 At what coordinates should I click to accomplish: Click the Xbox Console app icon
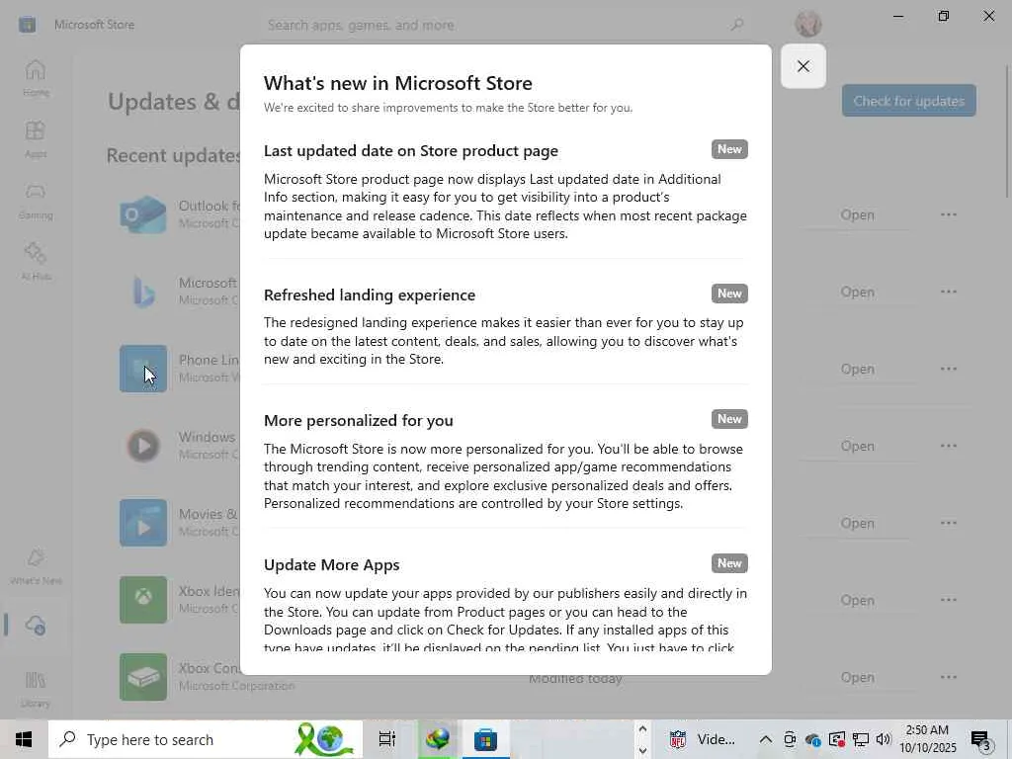click(x=143, y=677)
